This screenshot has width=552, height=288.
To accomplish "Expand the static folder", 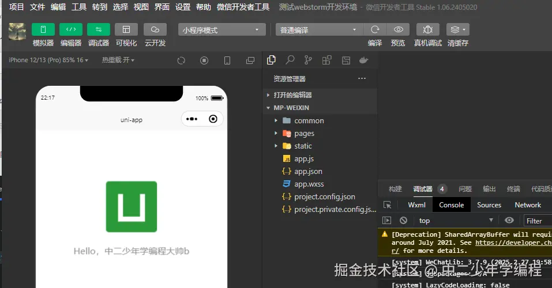I will point(320,146).
